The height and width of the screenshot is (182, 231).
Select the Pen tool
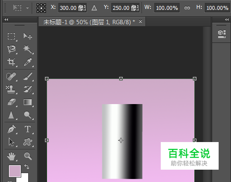(11, 129)
